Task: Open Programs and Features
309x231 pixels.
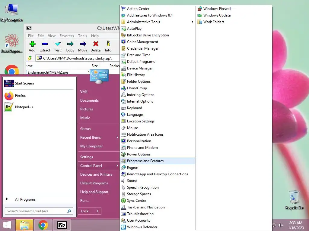Action: pos(158,161)
